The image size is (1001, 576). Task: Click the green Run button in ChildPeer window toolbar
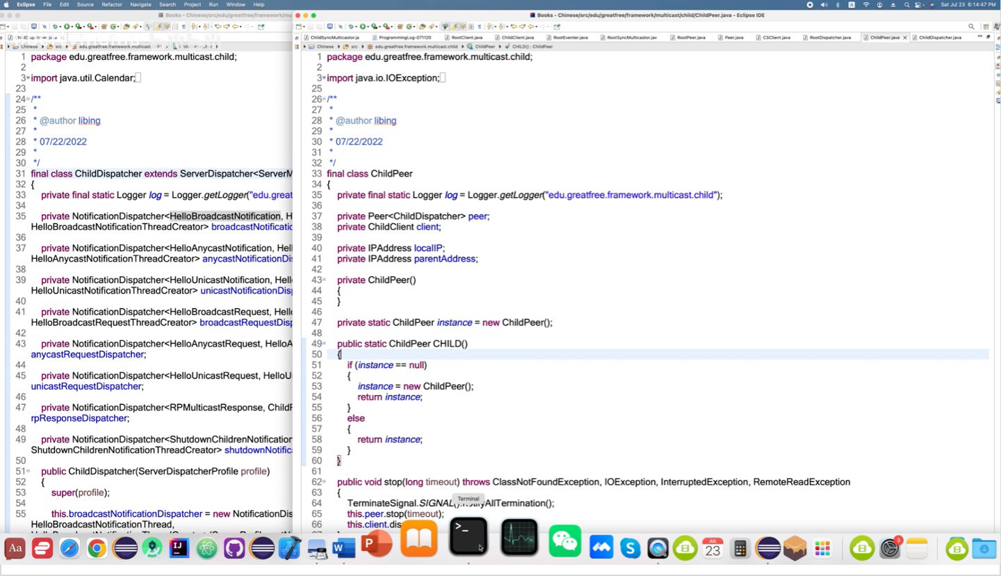(363, 26)
